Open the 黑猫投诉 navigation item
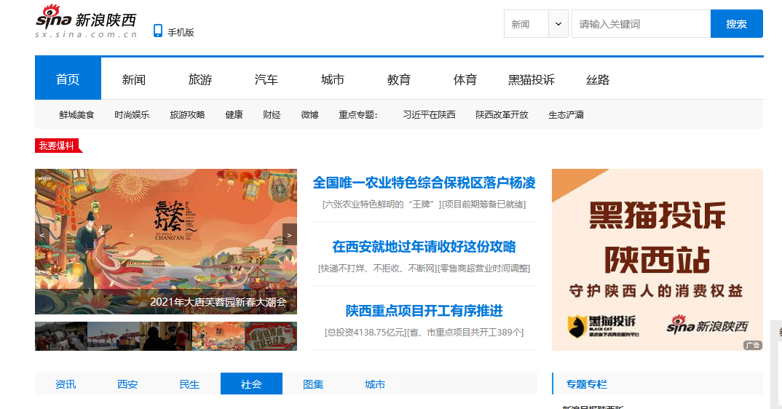This screenshot has width=782, height=409. click(x=532, y=79)
